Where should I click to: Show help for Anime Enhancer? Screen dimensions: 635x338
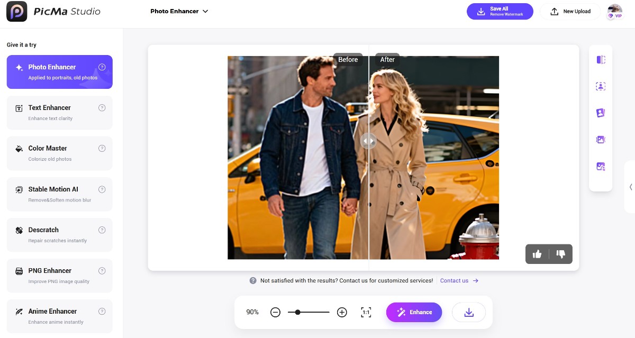point(102,312)
